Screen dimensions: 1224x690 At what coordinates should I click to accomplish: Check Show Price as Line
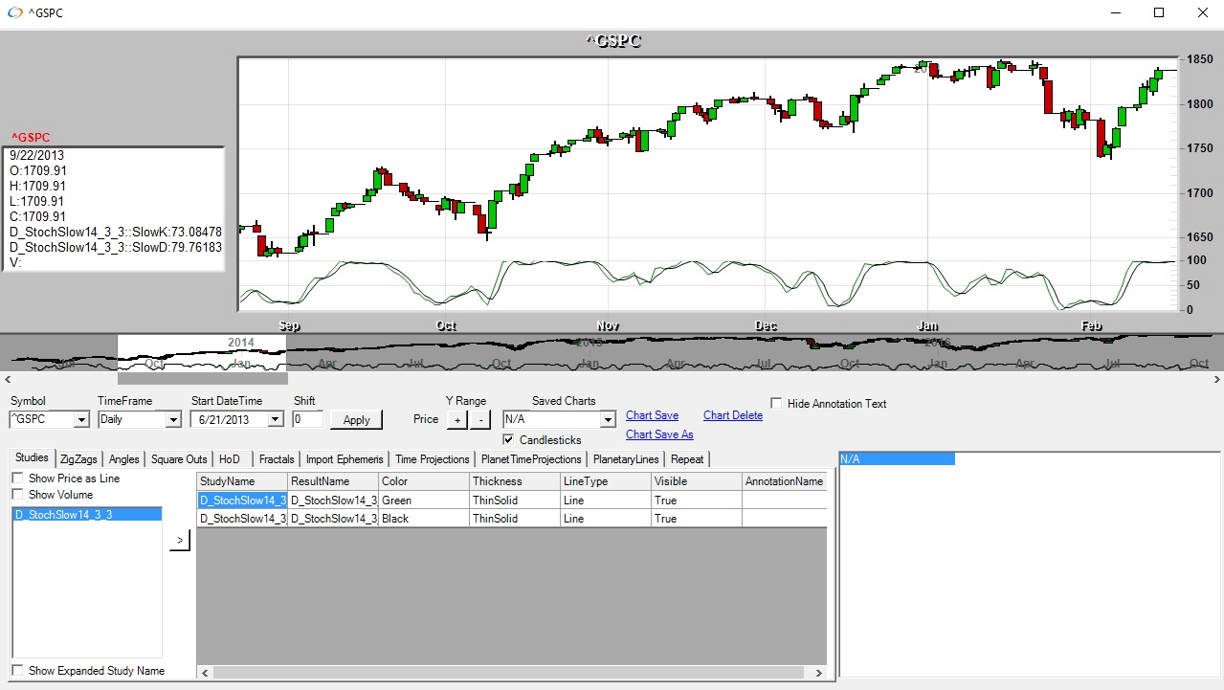(x=17, y=479)
